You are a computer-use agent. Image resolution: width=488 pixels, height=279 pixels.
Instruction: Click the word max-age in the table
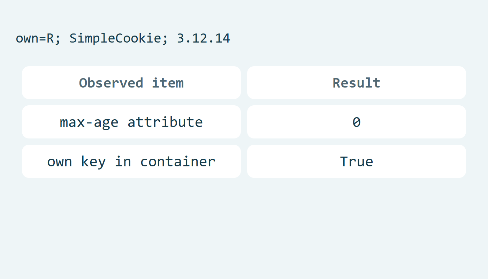89,123
